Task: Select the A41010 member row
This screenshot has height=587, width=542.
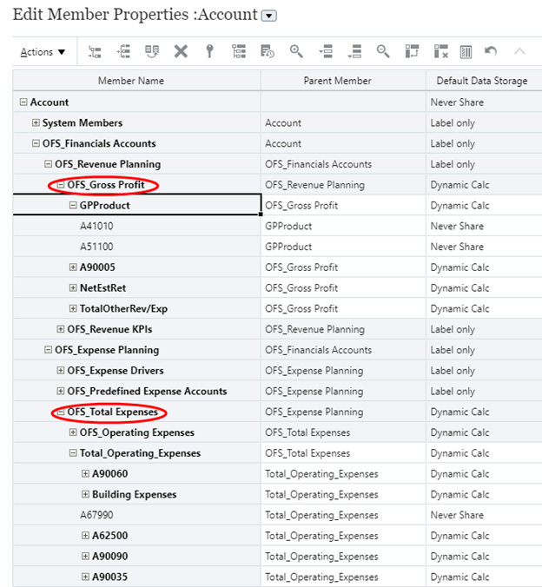Action: [x=98, y=227]
